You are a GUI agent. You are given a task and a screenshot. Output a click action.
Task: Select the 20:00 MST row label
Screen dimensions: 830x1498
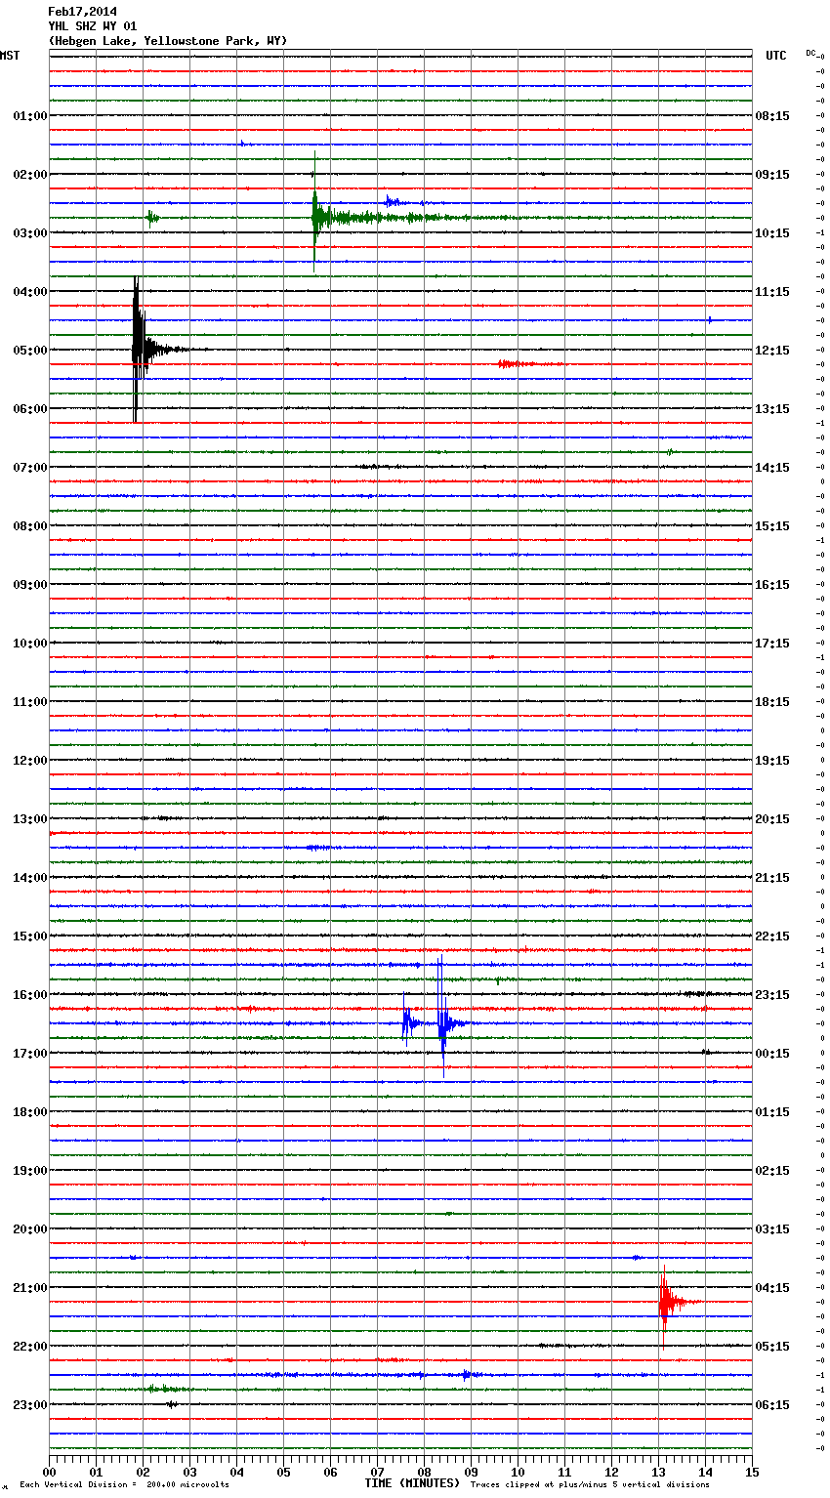coord(30,1229)
